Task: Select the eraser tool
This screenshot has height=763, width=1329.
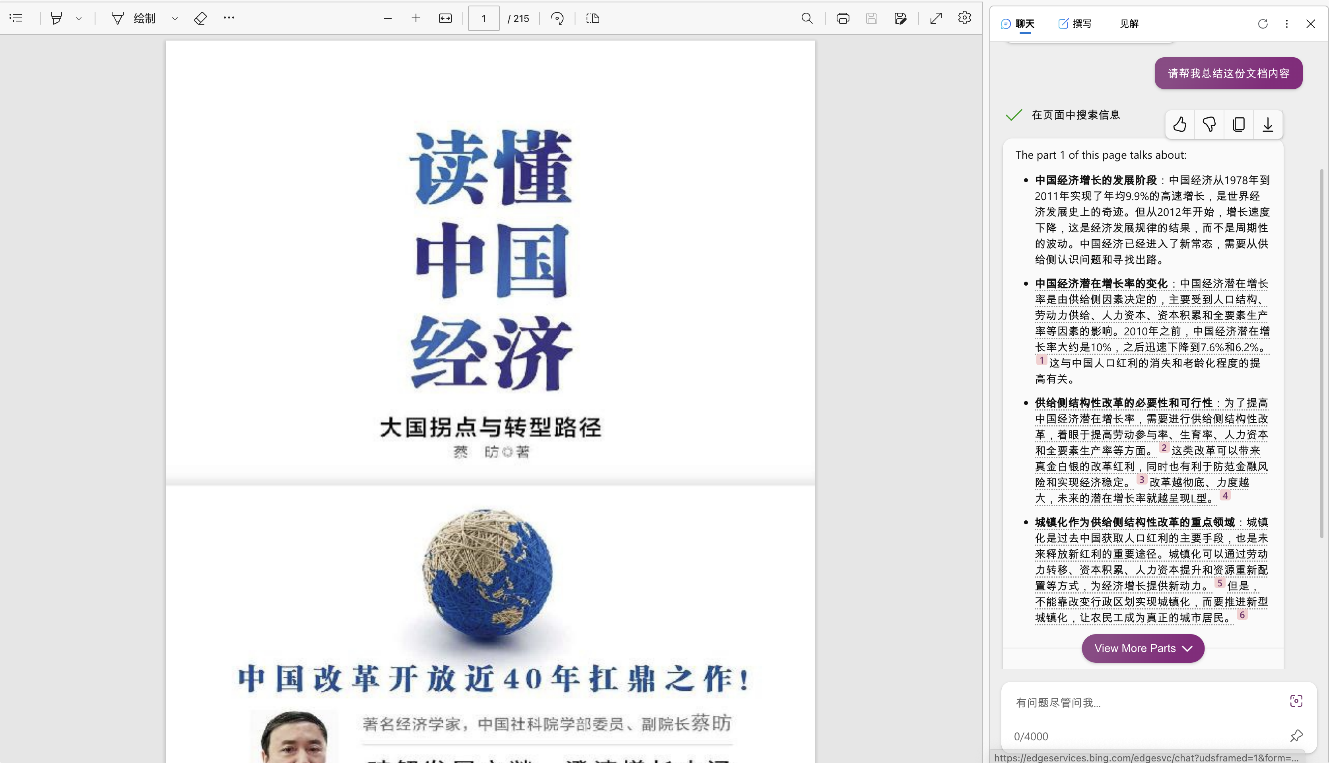Action: [200, 18]
